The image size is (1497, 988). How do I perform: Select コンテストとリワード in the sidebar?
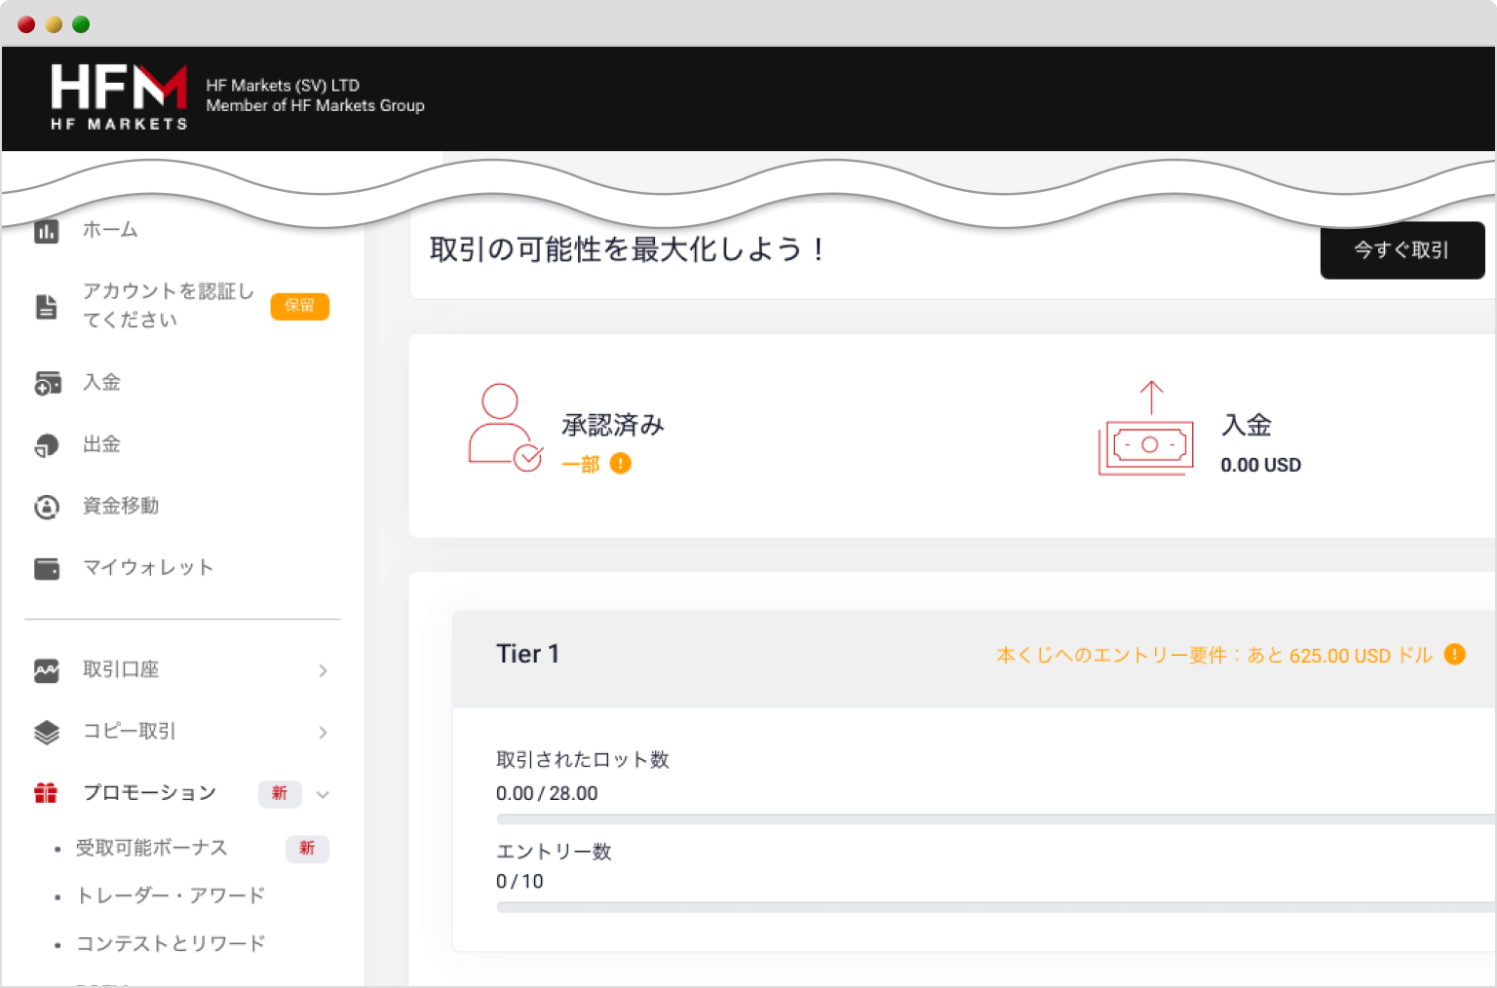tap(171, 942)
